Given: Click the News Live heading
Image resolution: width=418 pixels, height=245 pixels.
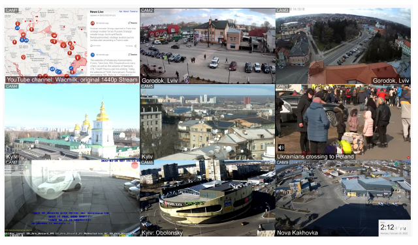Looking at the screenshot, I should 97,12.
